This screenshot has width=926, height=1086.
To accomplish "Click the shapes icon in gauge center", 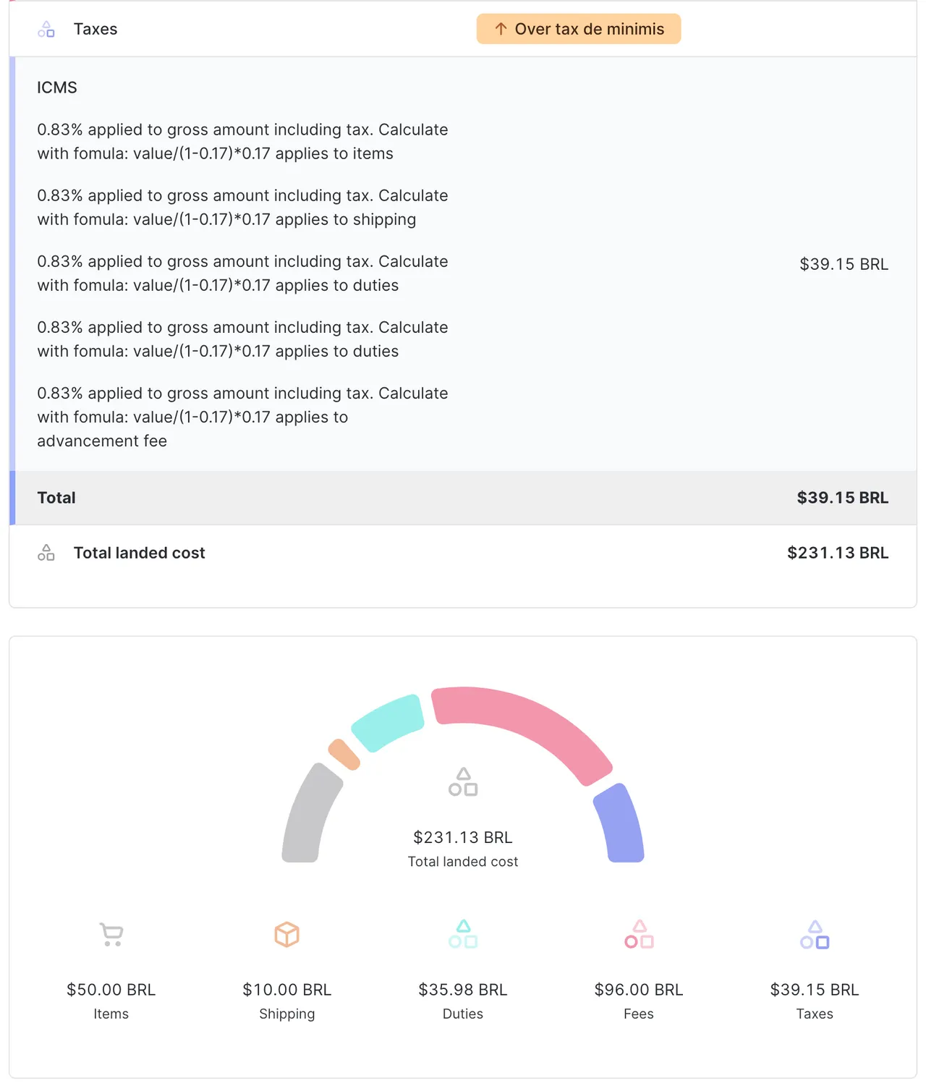I will [x=463, y=782].
